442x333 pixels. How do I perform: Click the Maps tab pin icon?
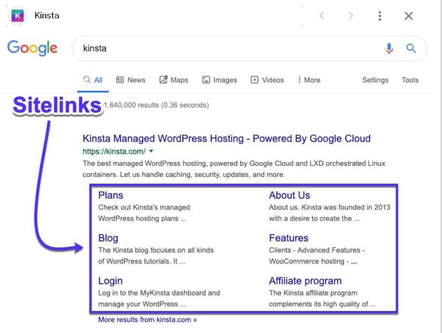[x=163, y=80]
